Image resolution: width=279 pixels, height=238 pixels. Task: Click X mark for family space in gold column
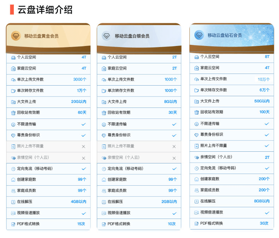[84, 158]
